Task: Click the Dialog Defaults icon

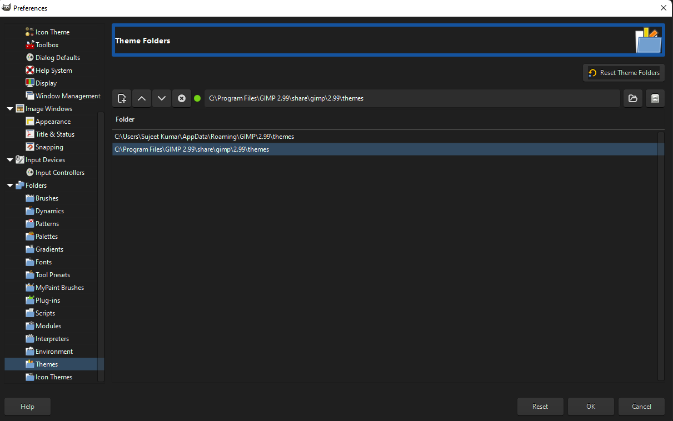Action: pyautogui.click(x=30, y=58)
